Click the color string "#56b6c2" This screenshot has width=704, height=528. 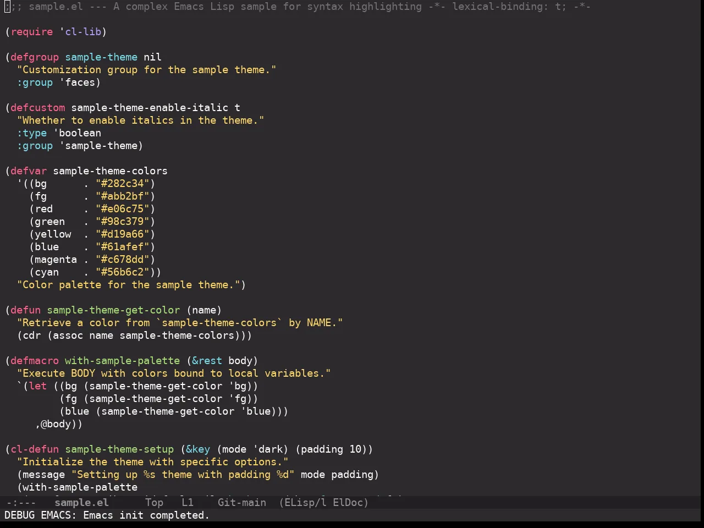point(123,272)
